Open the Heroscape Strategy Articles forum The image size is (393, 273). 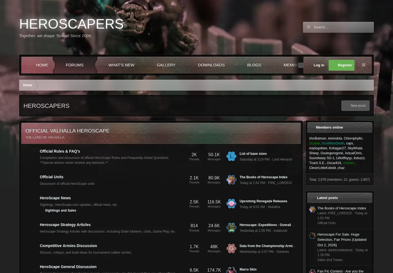(65, 225)
